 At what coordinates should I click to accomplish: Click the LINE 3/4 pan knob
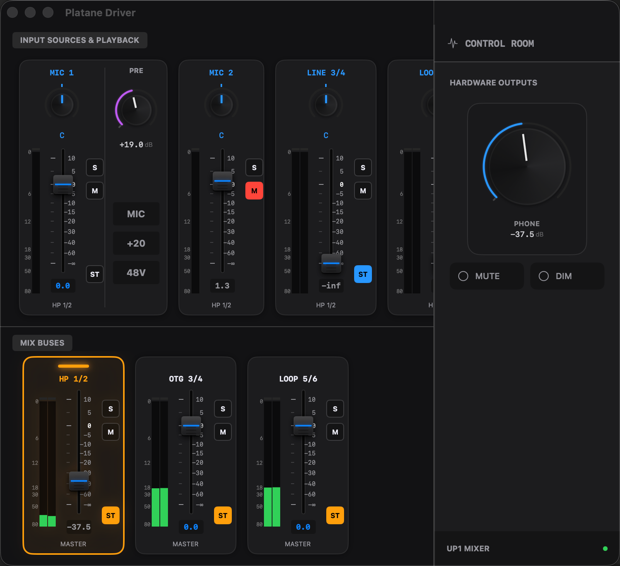(x=326, y=104)
